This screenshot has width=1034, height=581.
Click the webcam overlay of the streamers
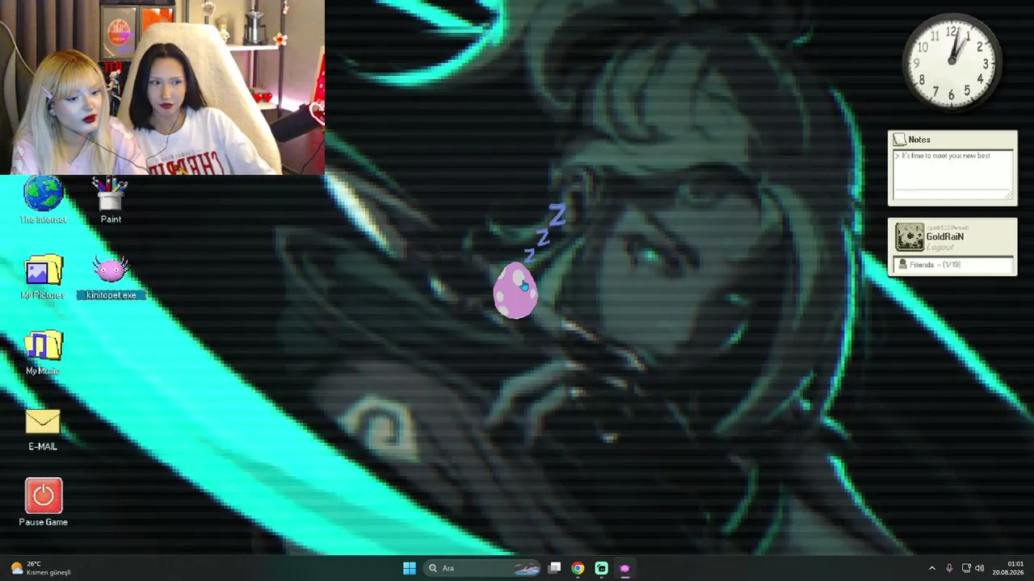[162, 87]
